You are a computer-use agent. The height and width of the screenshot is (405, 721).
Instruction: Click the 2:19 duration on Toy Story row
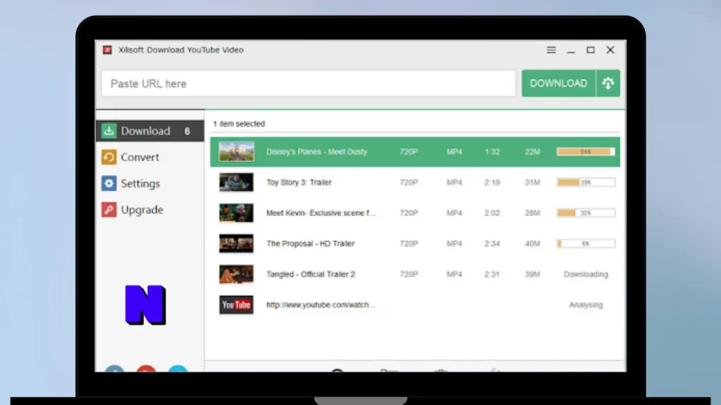click(492, 182)
